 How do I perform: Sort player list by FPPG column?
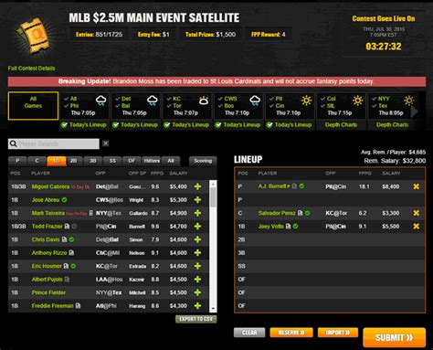[157, 174]
